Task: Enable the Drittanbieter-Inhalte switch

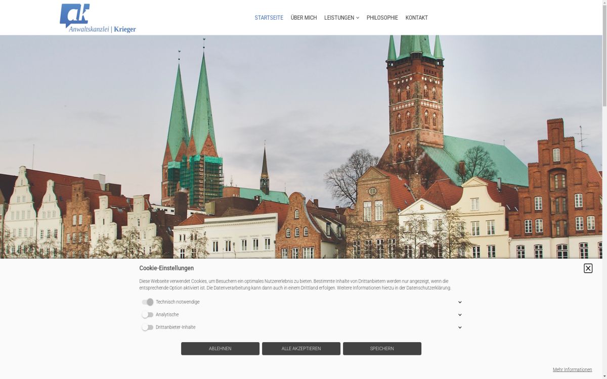Action: pyautogui.click(x=147, y=327)
